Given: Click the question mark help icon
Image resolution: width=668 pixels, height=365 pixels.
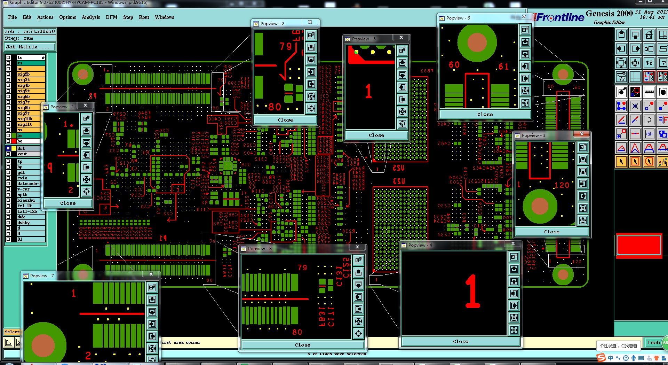Looking at the screenshot, I should [663, 63].
